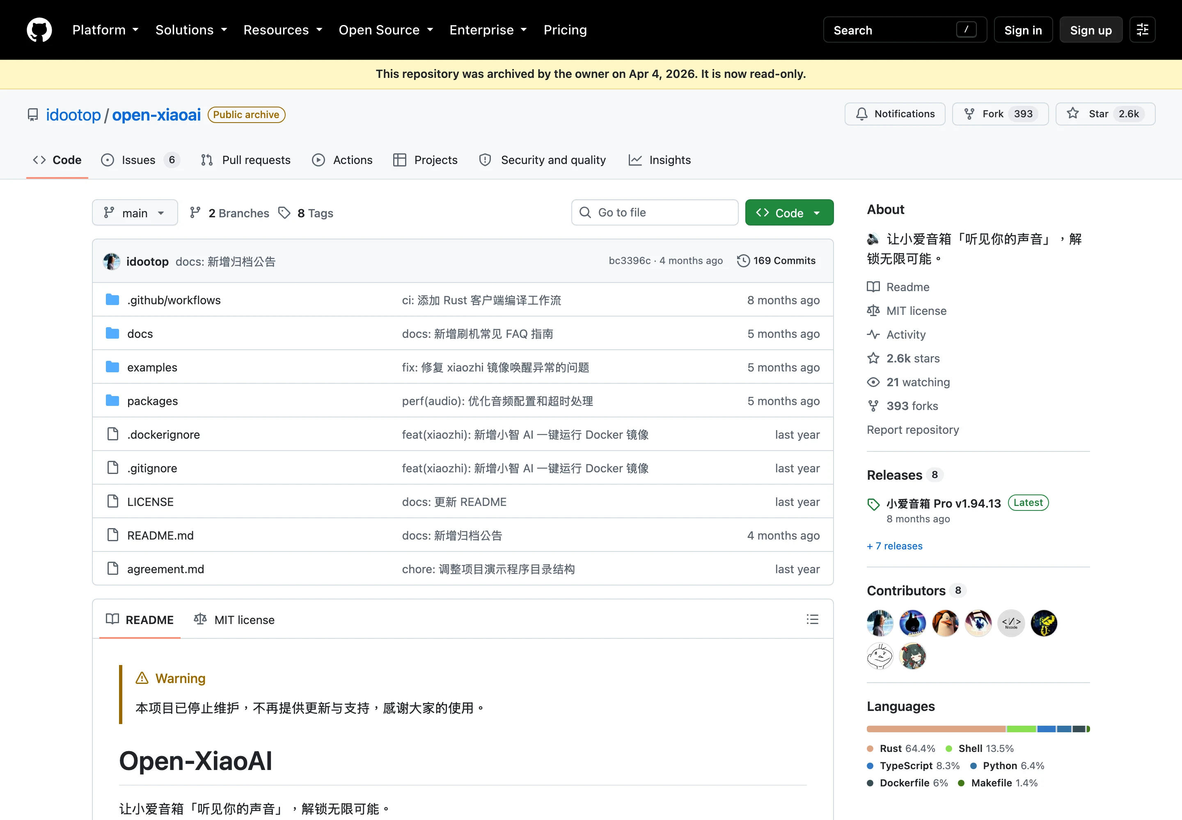
Task: Open the README outline list icon
Action: coord(812,619)
